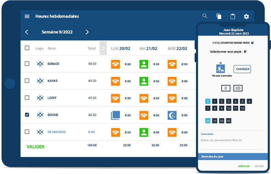Click IGNACE name in the list
Image resolution: width=271 pixels, height=174 pixels.
(53, 64)
